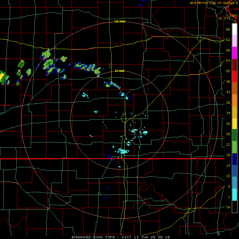Click the black TH threshold swatch
The height and width of the screenshot is (239, 239).
click(x=234, y=207)
